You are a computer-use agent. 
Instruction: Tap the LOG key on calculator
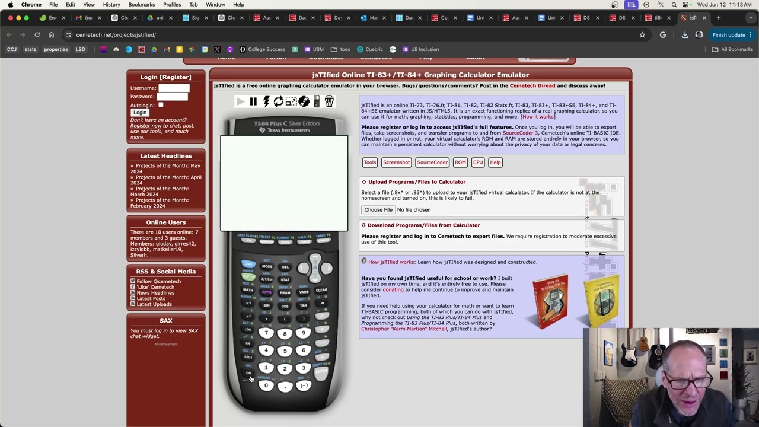pos(248,329)
